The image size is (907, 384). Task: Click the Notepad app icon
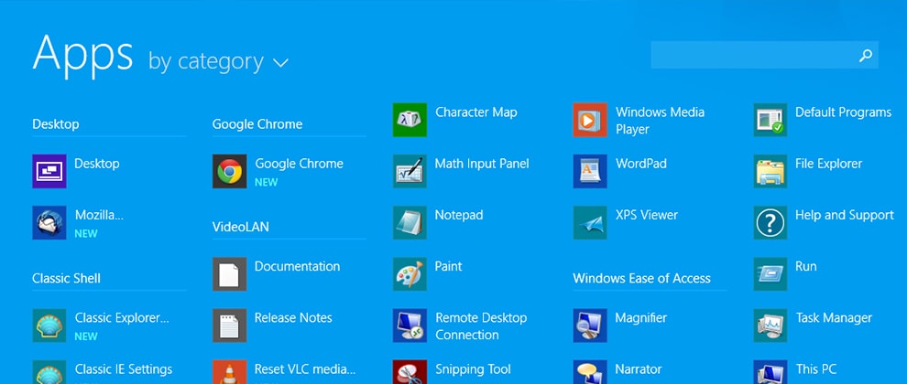[410, 222]
